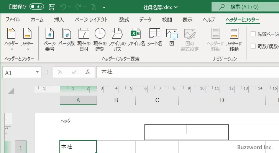Switch to the ページ レイアウト tab
This screenshot has height=153, width=279.
tap(91, 20)
